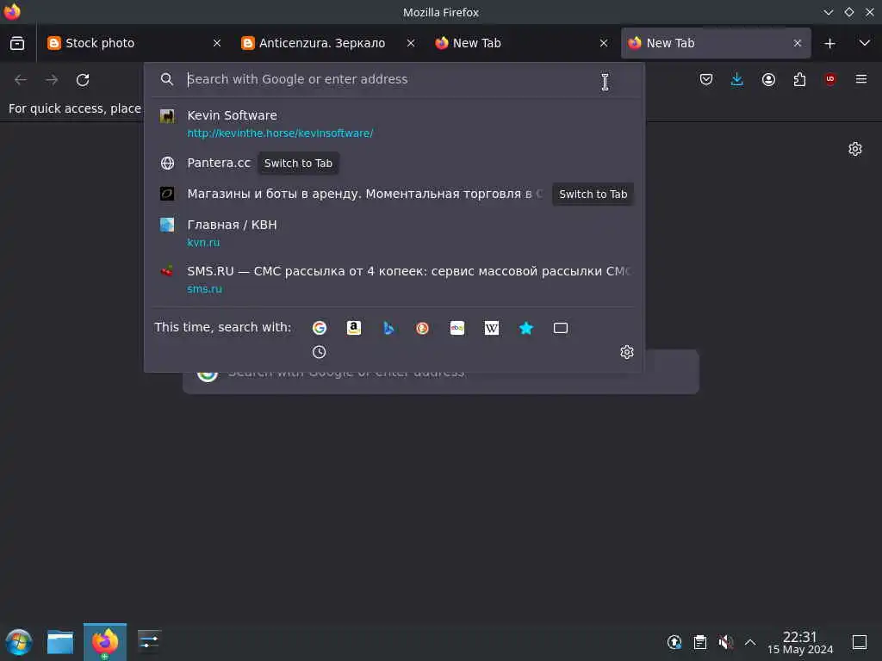Search this time with DuckDuckGo icon
Screen dimensions: 882x661
422,328
